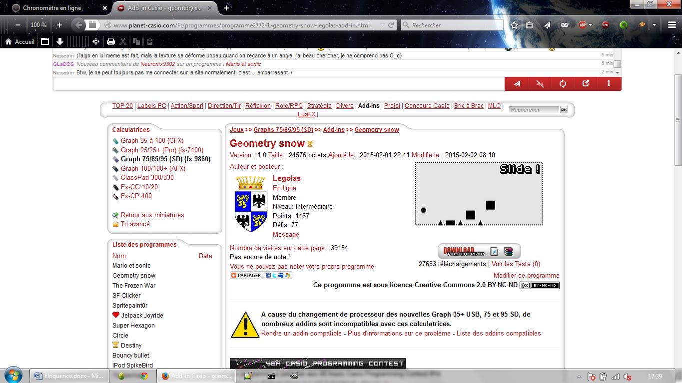The image size is (682, 383).
Task: Close the Chronomètre en ligne tab
Action: [x=104, y=8]
